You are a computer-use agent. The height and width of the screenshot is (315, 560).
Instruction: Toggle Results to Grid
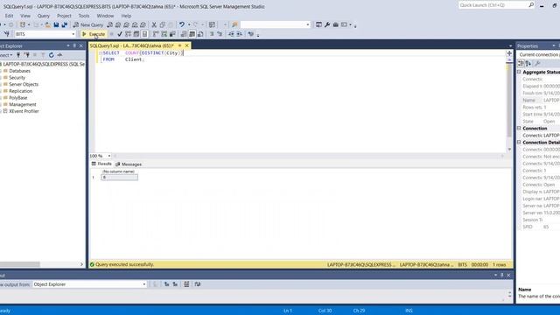pos(192,34)
